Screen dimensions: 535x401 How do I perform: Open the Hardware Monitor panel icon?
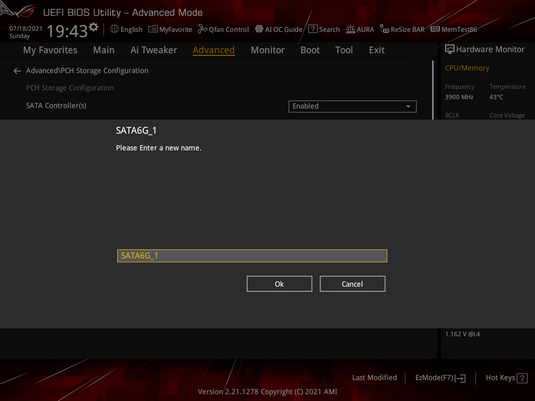[x=449, y=49]
